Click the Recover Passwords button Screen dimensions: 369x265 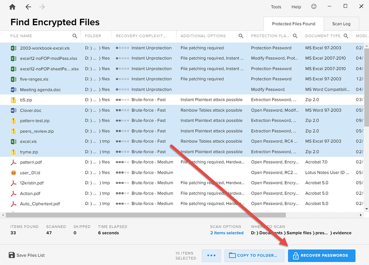click(x=321, y=255)
